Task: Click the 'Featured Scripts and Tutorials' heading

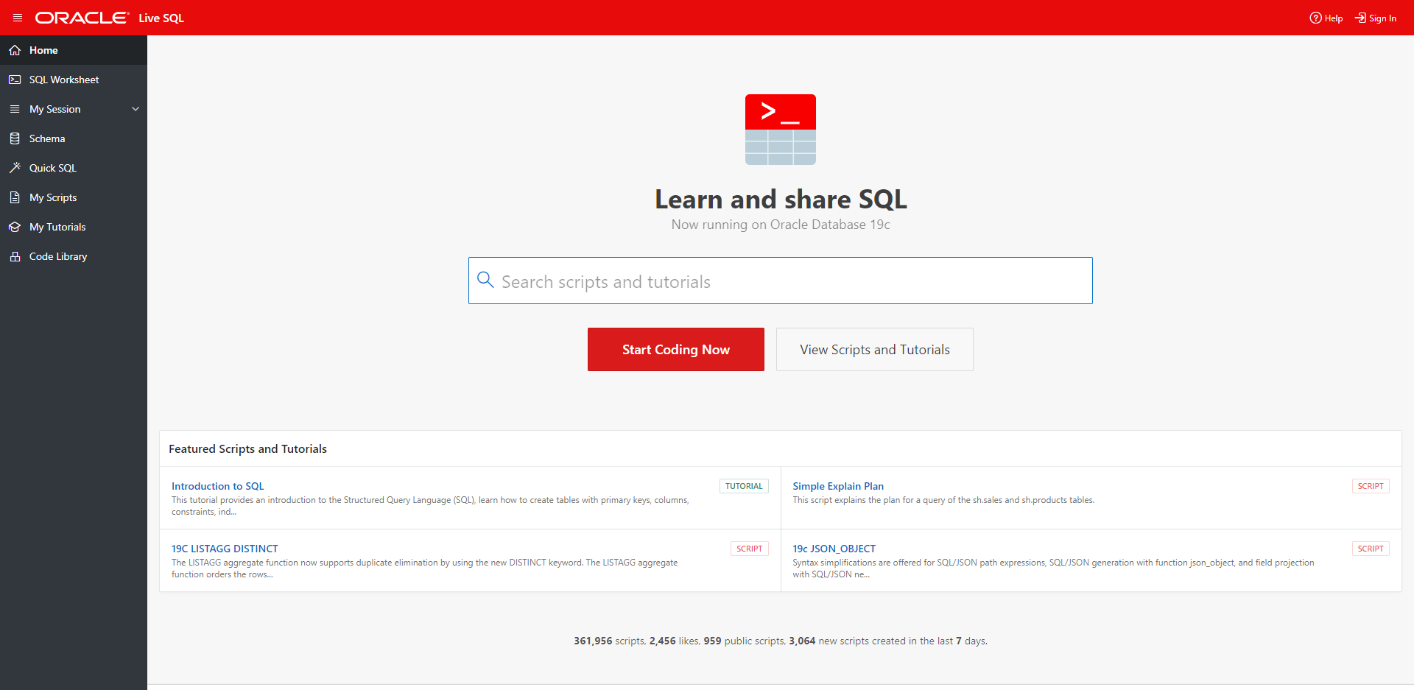Action: coord(247,448)
